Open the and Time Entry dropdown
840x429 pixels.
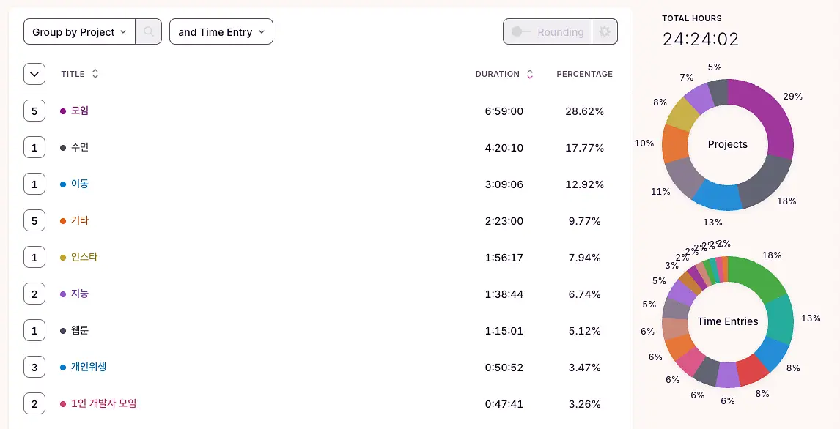tap(221, 32)
